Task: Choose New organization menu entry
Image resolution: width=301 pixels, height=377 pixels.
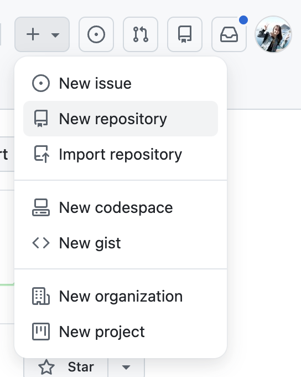Action: [121, 296]
